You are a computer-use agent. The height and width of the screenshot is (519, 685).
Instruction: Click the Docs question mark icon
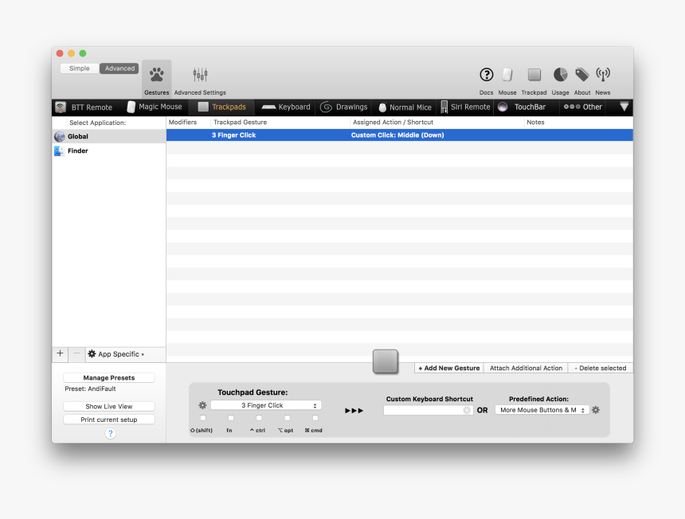[486, 75]
